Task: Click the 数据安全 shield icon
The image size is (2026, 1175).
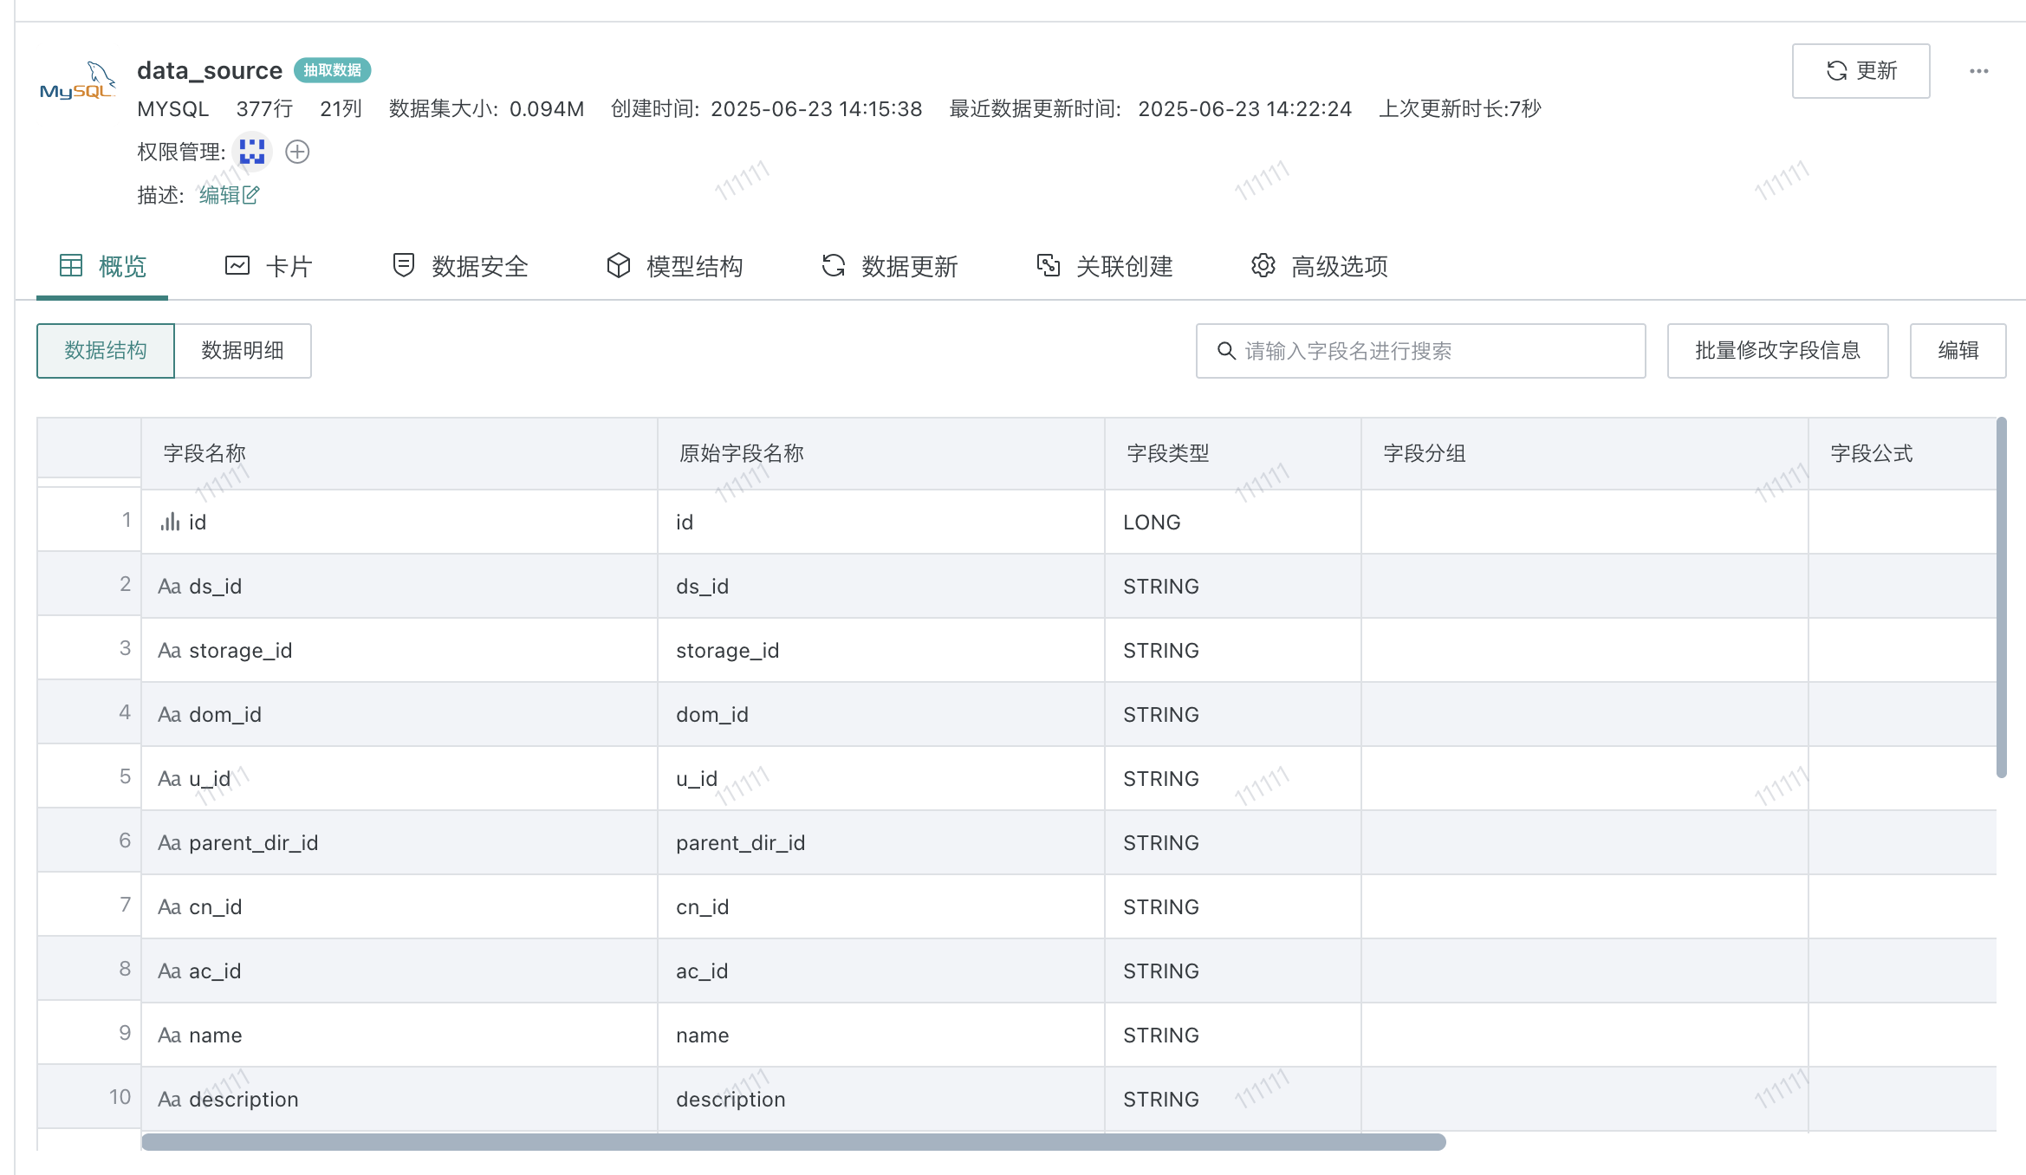Action: point(403,265)
